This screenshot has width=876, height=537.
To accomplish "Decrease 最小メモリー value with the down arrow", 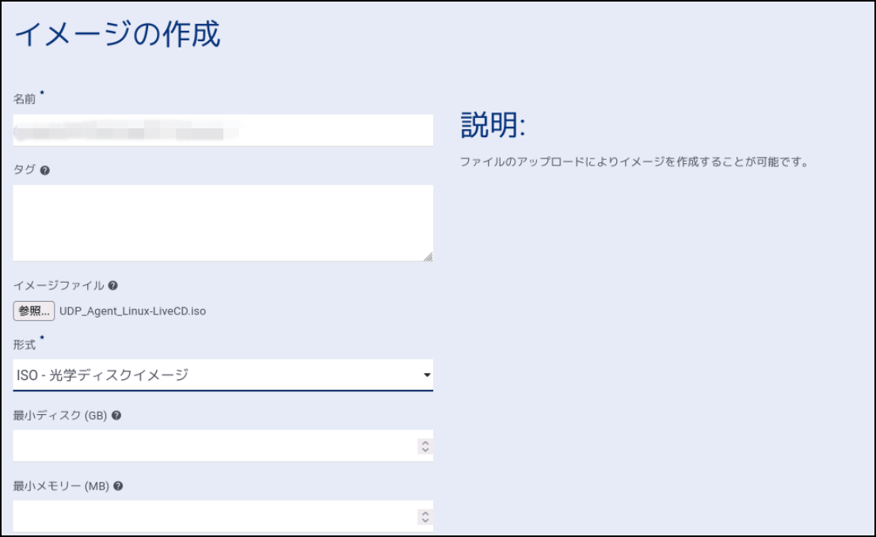I will click(x=425, y=520).
